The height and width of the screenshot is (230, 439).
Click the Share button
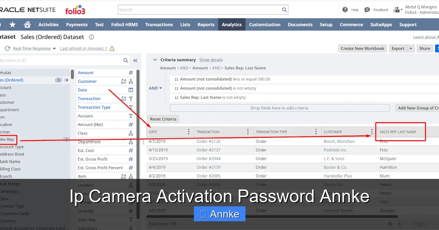click(425, 48)
